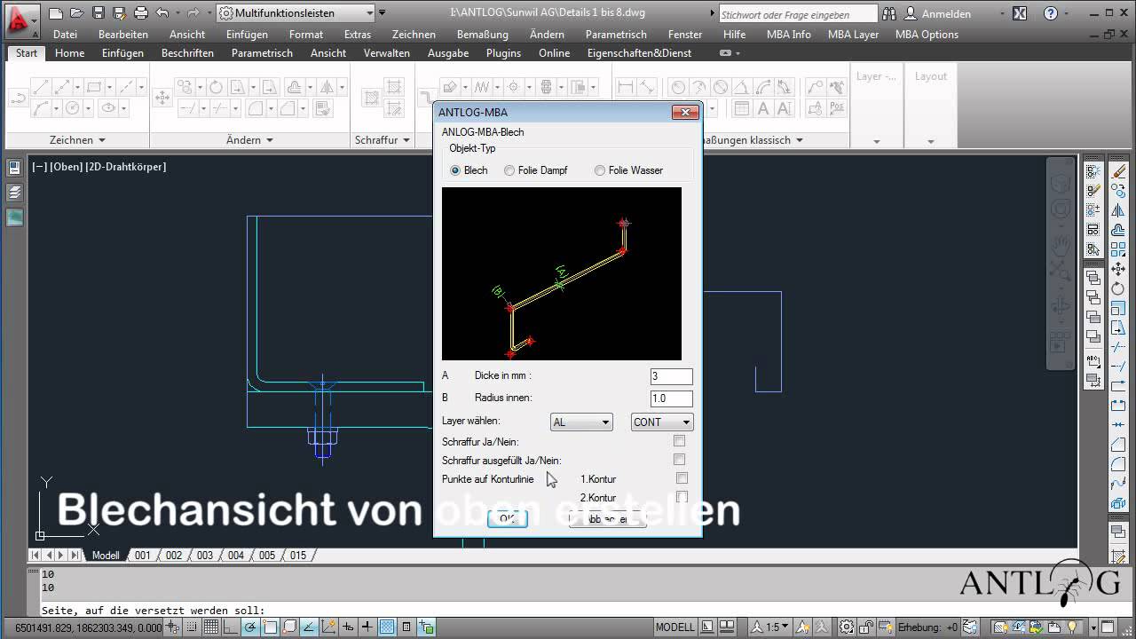Expand the Ändern panel title
This screenshot has height=639, width=1136.
pyautogui.click(x=249, y=140)
